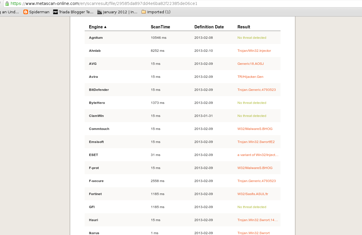The height and width of the screenshot is (235, 362).
Task: Click the 2558 ms scan time
Action: (x=157, y=181)
